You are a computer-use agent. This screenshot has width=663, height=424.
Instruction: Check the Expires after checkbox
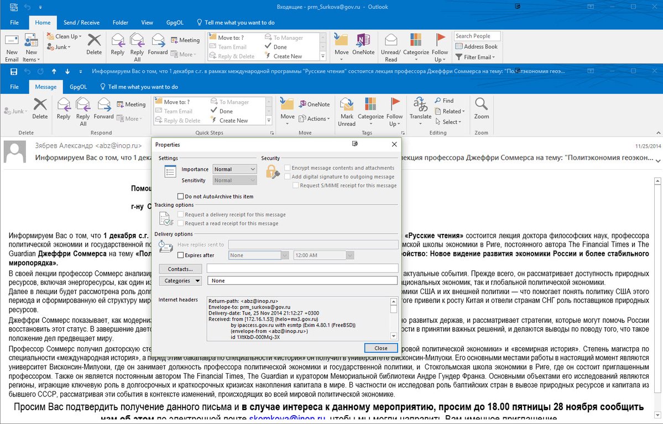click(181, 255)
